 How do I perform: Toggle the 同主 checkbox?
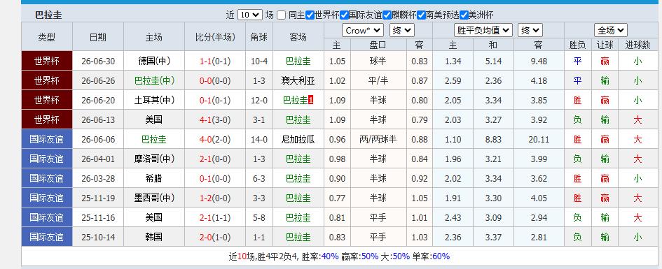281,15
